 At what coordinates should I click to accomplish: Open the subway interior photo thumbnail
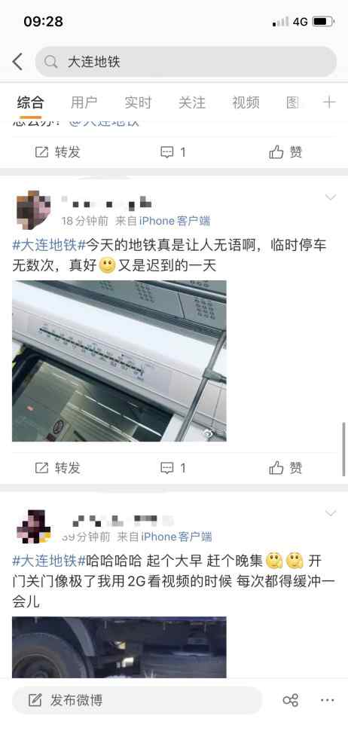[x=119, y=361]
